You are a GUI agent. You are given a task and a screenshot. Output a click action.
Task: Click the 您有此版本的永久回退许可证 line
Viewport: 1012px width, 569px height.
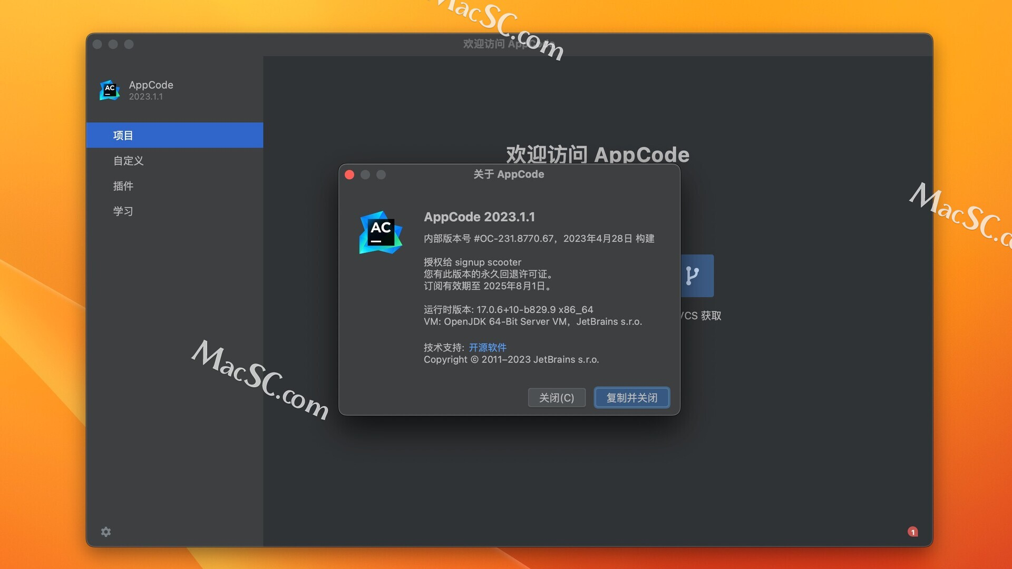(x=489, y=274)
